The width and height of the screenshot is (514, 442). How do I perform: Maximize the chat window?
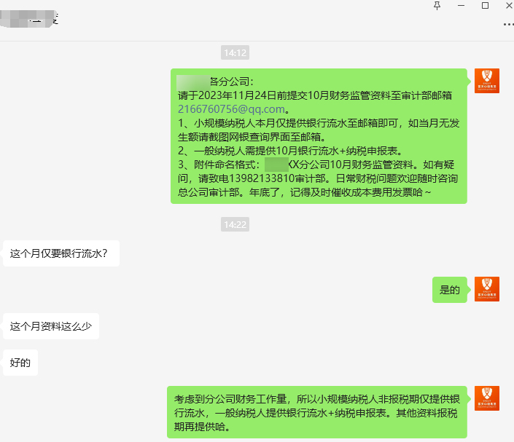pos(485,6)
